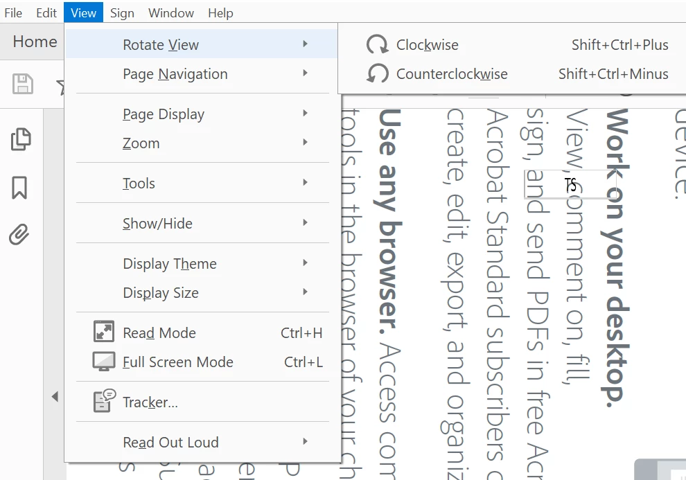The image size is (686, 480).
Task: Open the Help menu
Action: 220,13
